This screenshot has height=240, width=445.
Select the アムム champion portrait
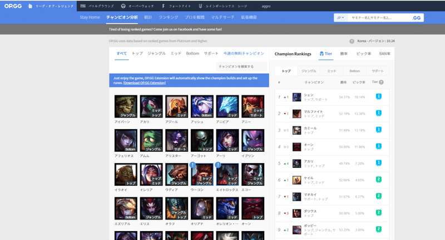click(151, 140)
